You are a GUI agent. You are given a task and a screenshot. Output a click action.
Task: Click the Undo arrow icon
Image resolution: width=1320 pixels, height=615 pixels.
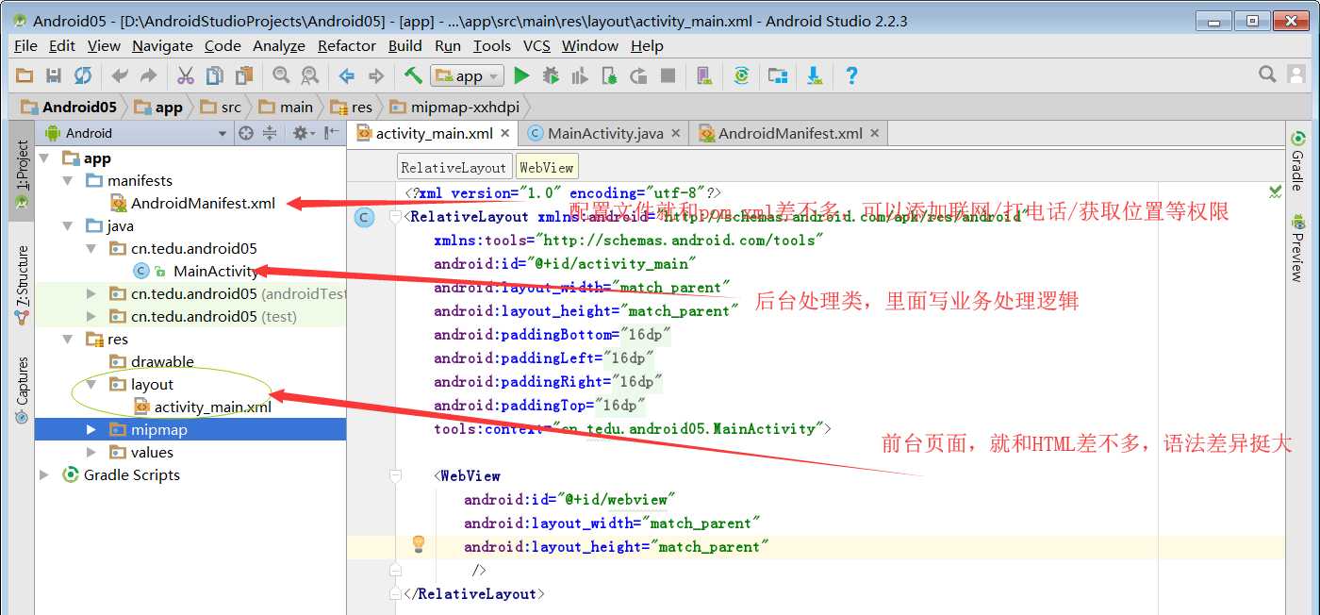tap(120, 75)
